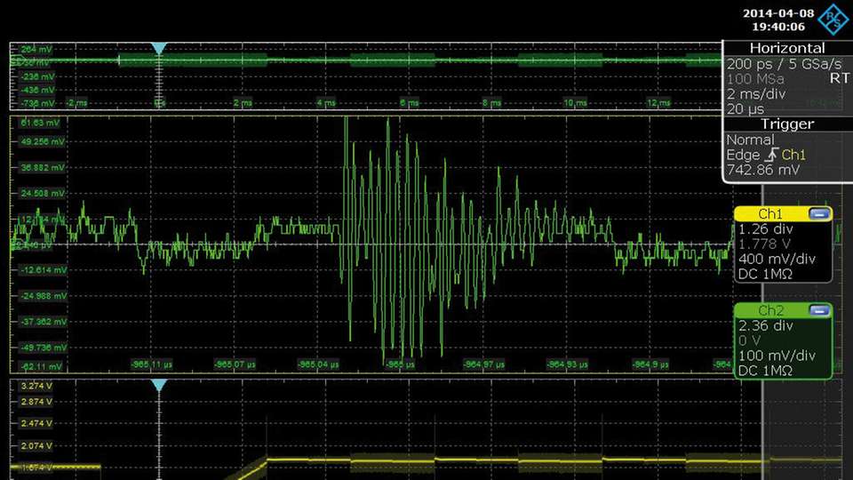The image size is (853, 480).
Task: Click the 2.36 div position in Ch2
Action: (765, 326)
